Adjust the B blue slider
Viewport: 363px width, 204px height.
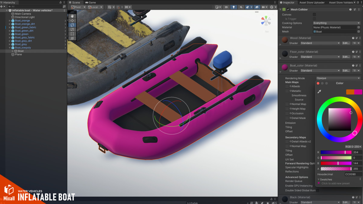tap(336, 163)
